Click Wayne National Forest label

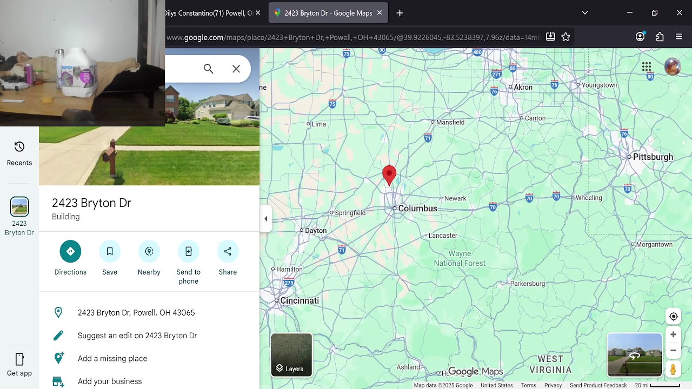460,258
